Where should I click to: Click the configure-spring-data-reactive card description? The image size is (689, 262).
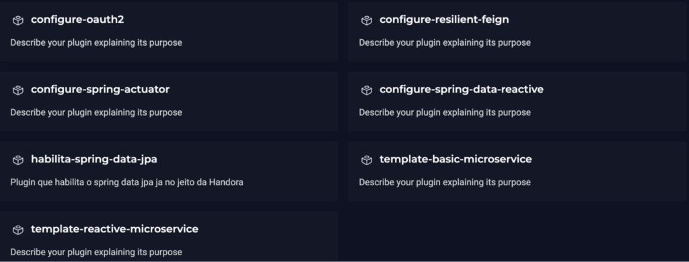pos(445,113)
